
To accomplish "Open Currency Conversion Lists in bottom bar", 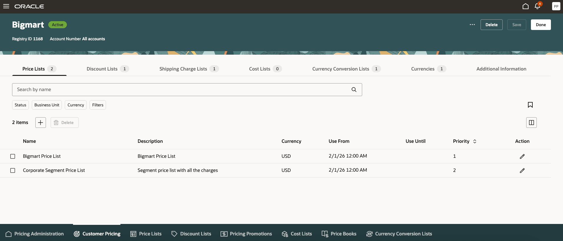I will 399,234.
